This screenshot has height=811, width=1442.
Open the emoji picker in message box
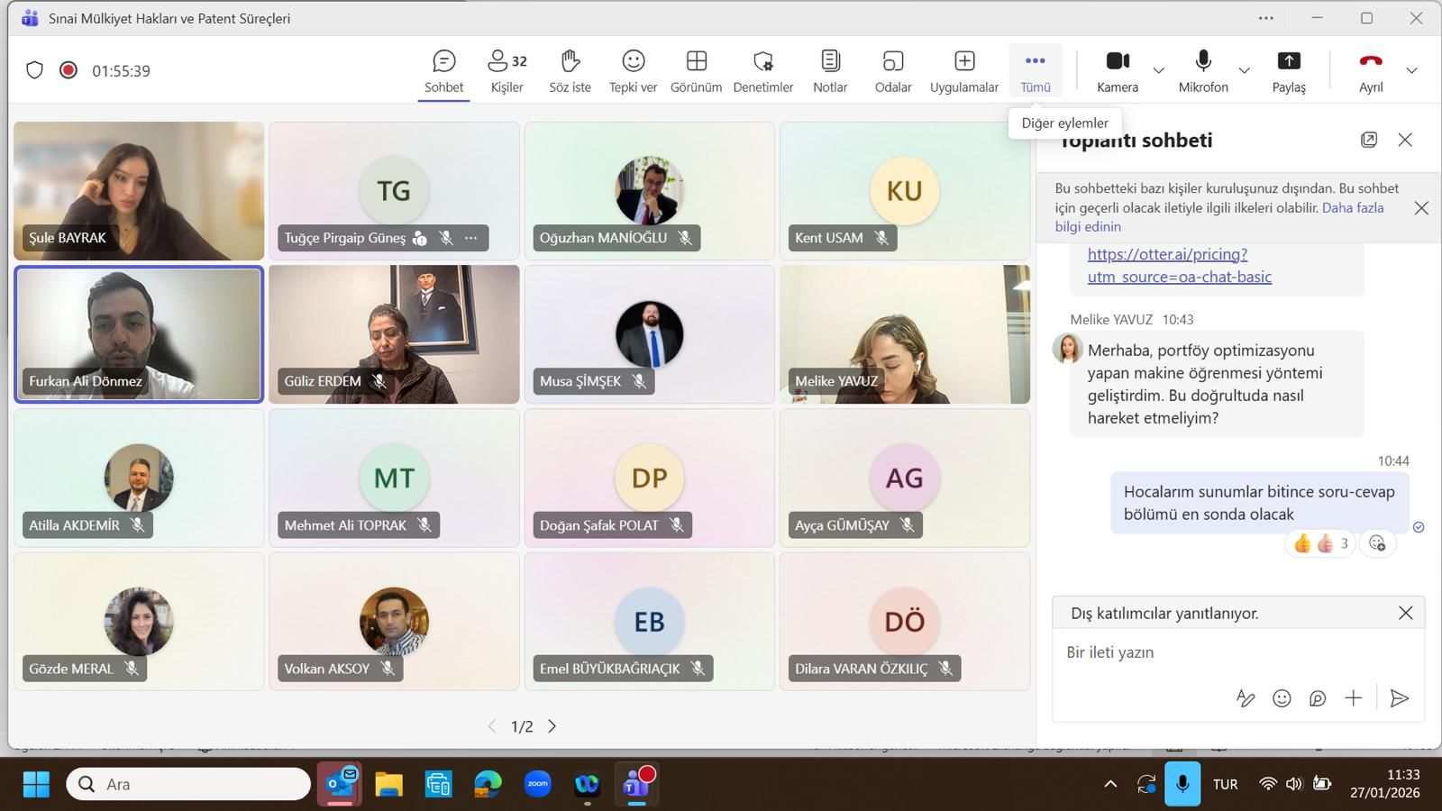click(1282, 698)
